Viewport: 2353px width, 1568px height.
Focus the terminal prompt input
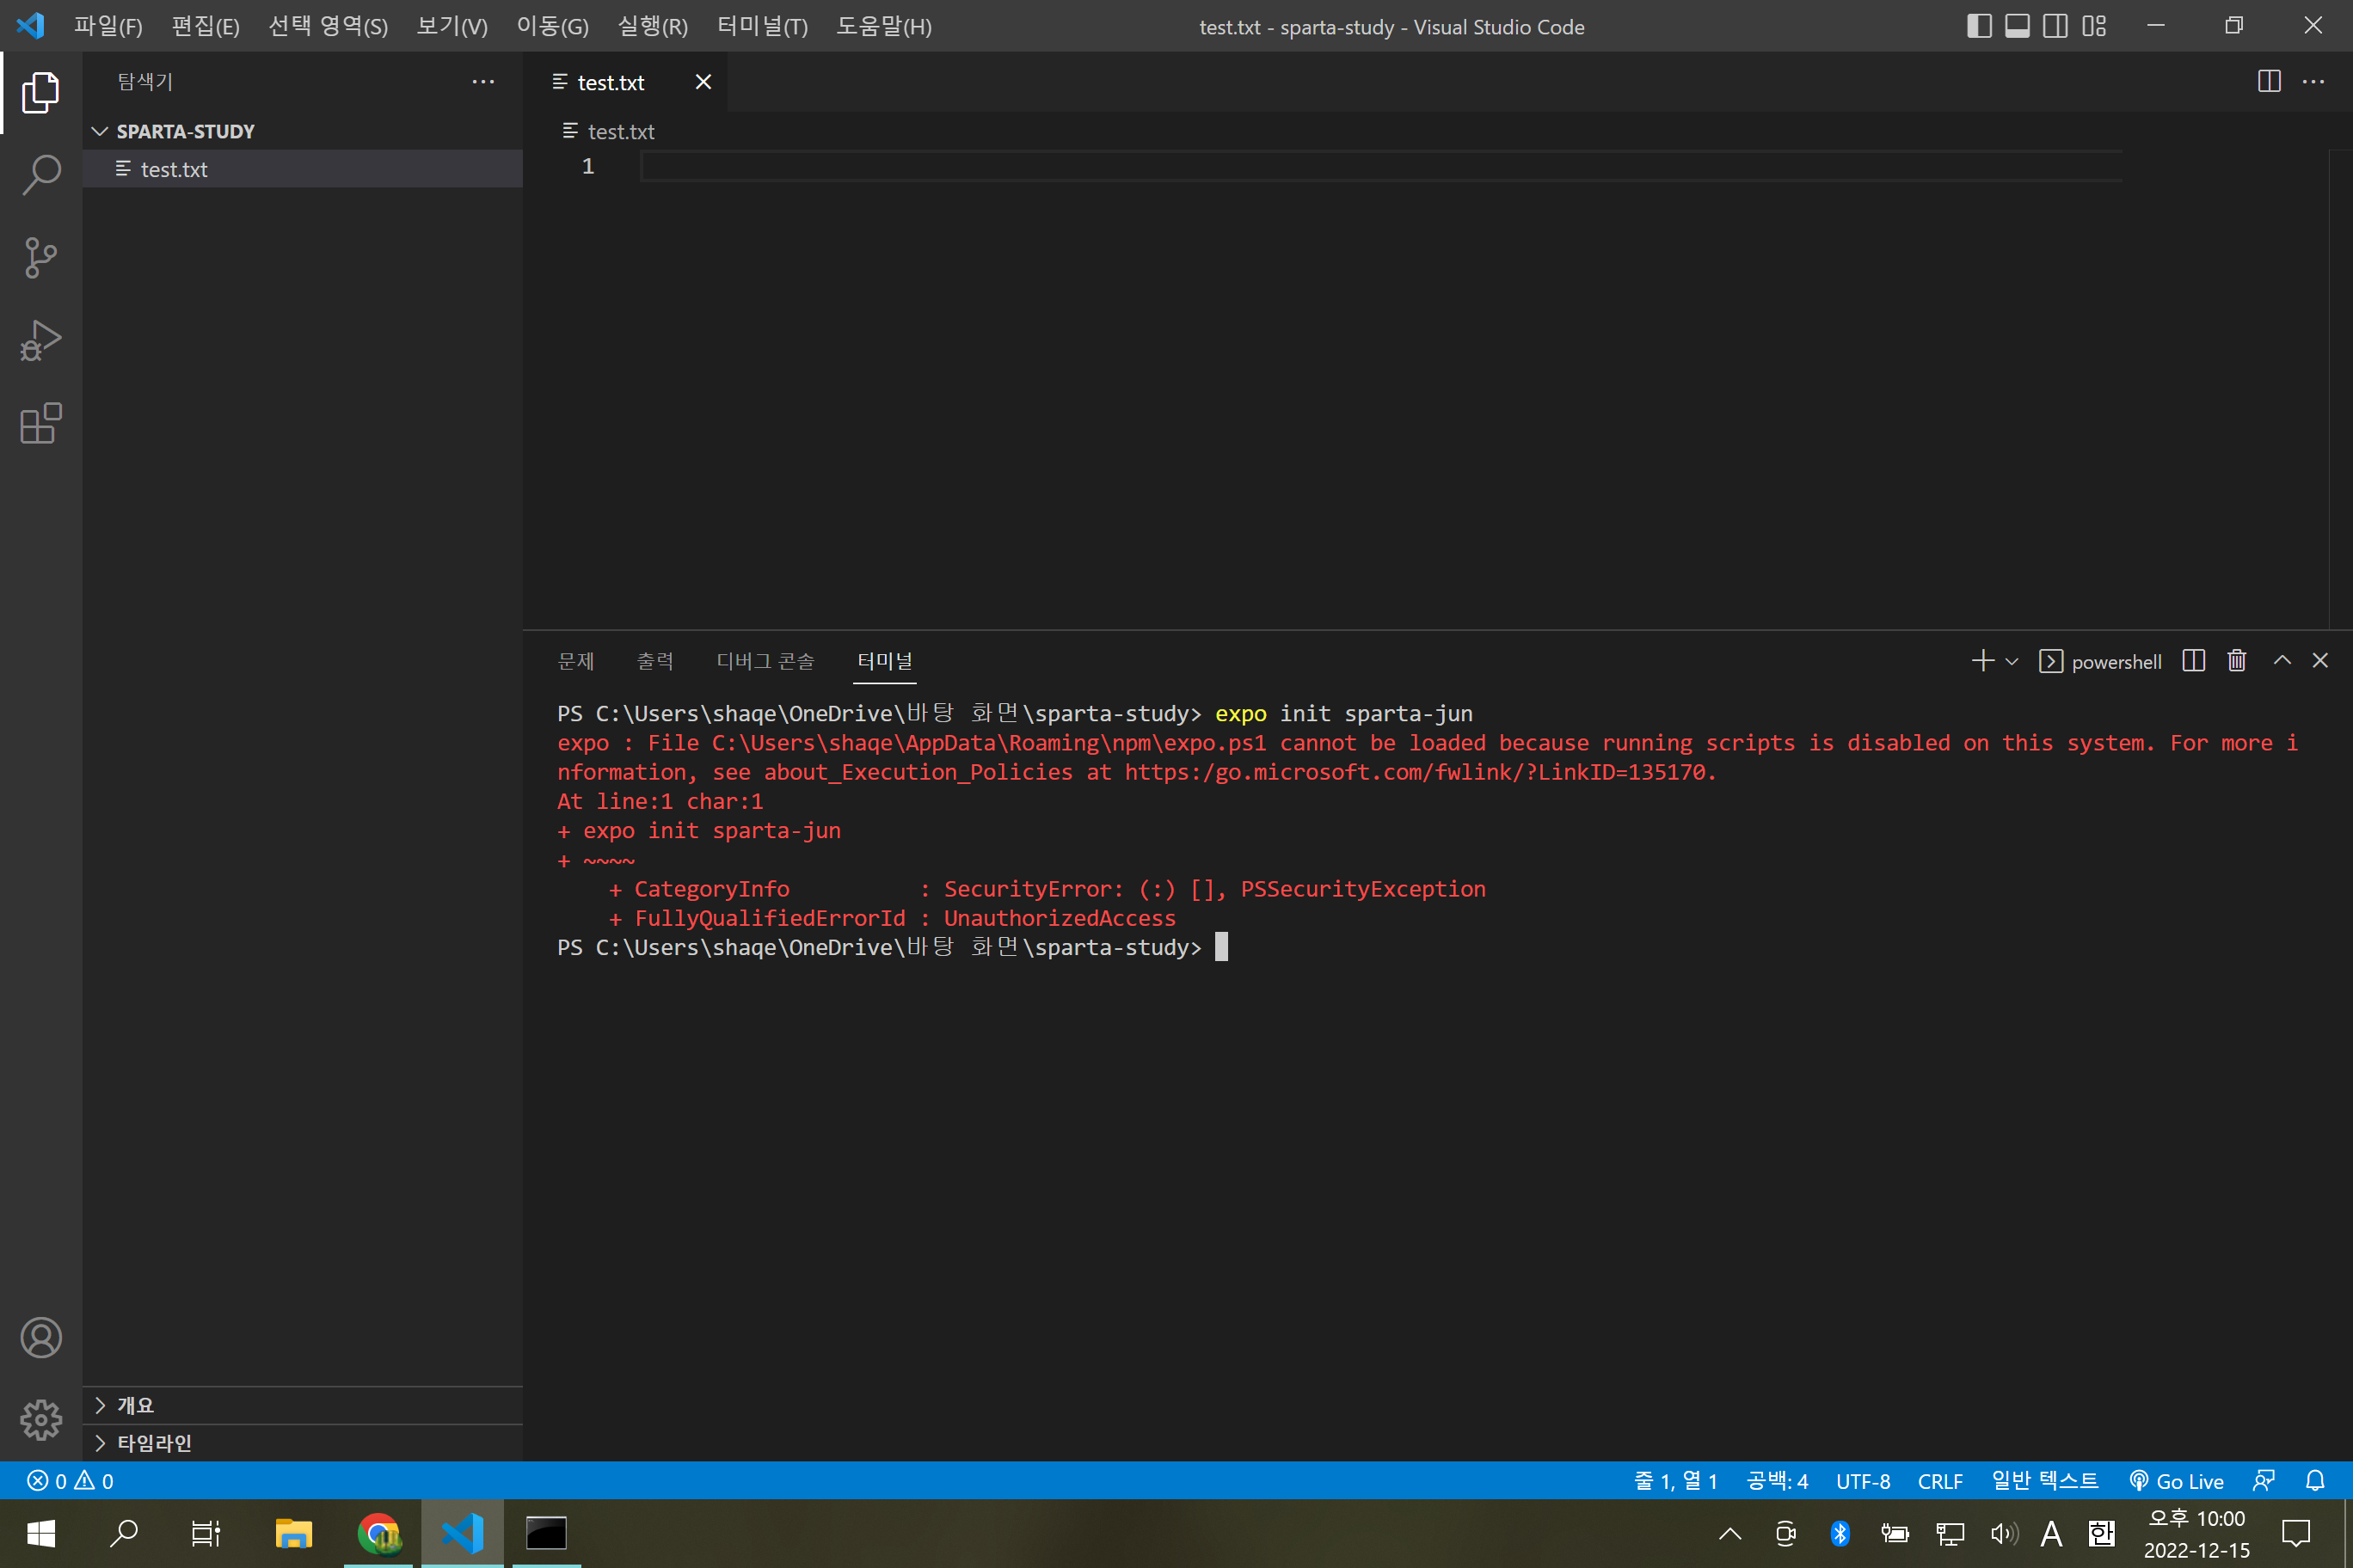tap(1221, 947)
